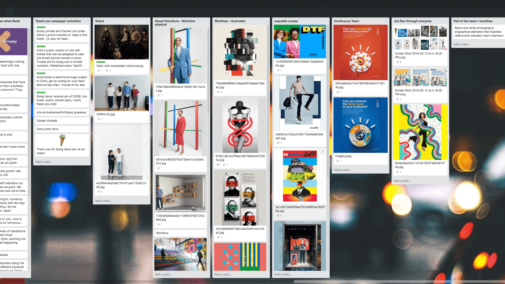Open colorful staircase image under Workflow card
Viewport: 505px width, 284px height.
click(x=180, y=255)
